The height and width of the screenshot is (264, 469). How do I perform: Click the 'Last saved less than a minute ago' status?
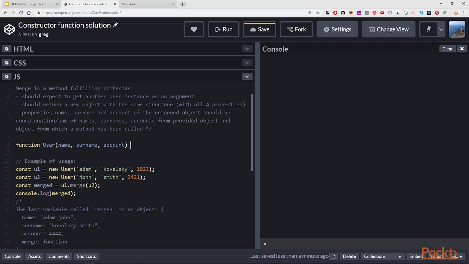(x=289, y=256)
